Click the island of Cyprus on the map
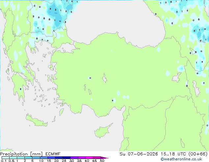Screen dimensions: 209x162 (103, 131)
